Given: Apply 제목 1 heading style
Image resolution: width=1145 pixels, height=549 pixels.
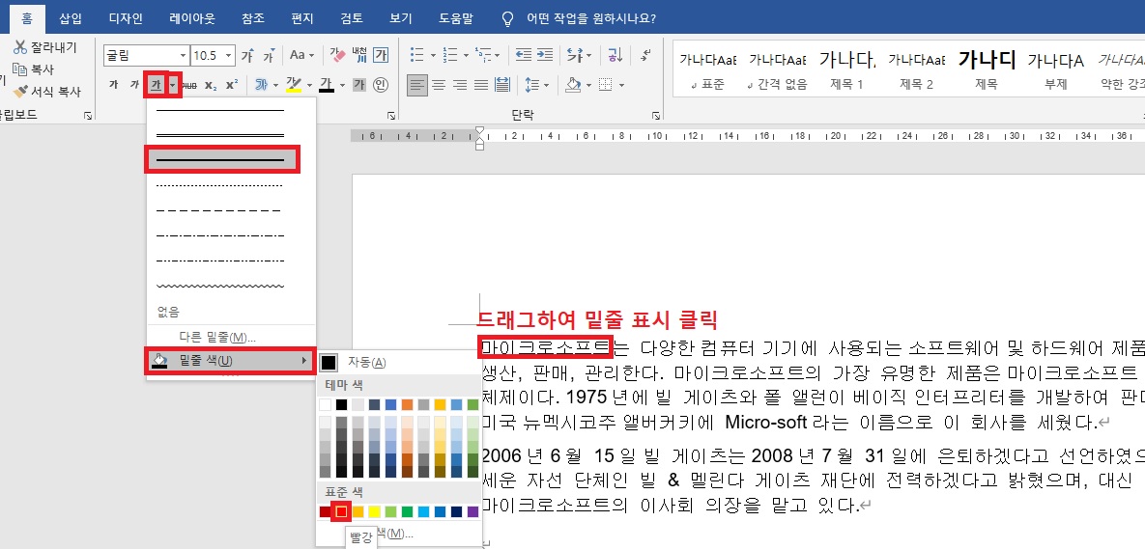Looking at the screenshot, I should coord(847,69).
